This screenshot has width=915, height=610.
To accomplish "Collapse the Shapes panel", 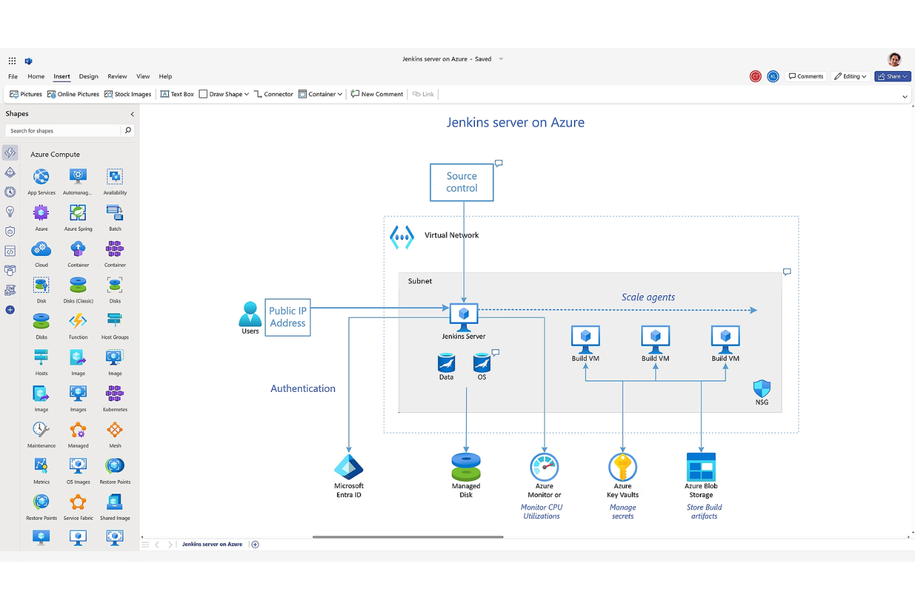I will pyautogui.click(x=132, y=114).
